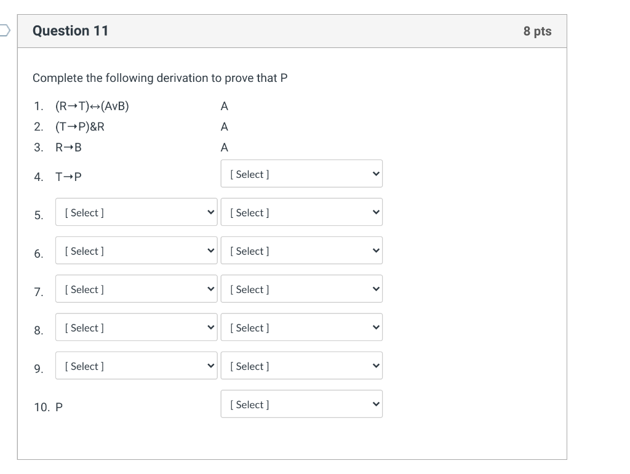Open the formula dropdown for line 8
This screenshot has width=630, height=474.
136,327
